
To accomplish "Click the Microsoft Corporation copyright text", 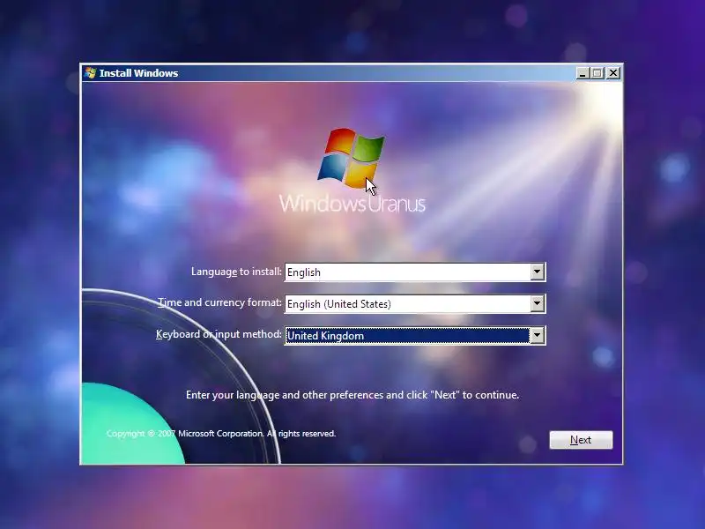I will pos(221,434).
